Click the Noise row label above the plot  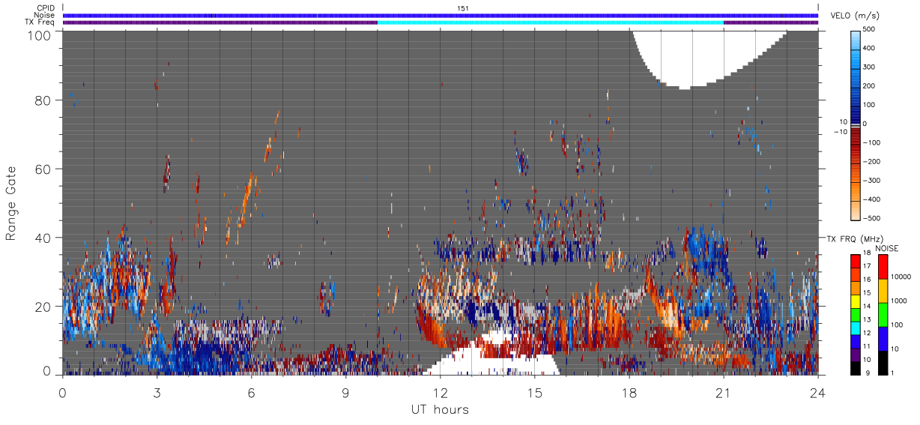pyautogui.click(x=45, y=15)
